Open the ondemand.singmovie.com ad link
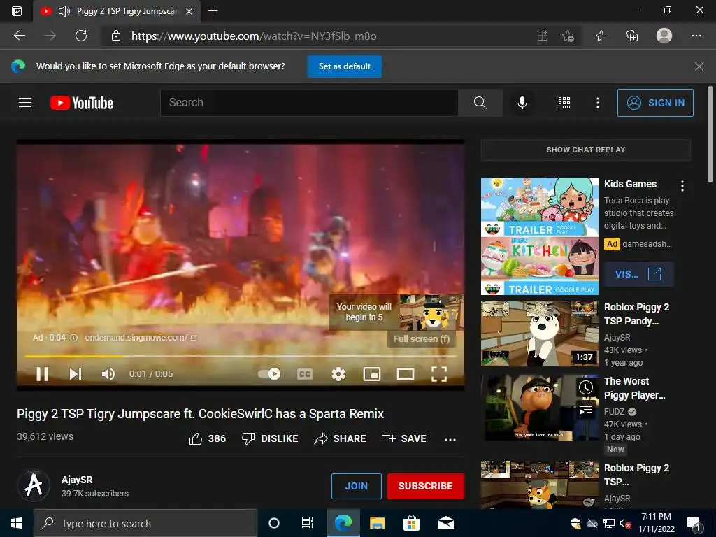Screen dimensions: 716x537 141,338
